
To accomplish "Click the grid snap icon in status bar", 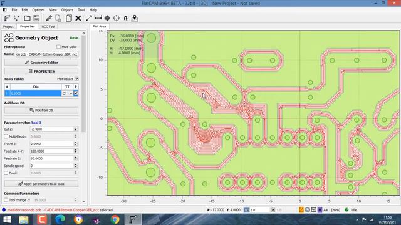I will click(x=247, y=210).
